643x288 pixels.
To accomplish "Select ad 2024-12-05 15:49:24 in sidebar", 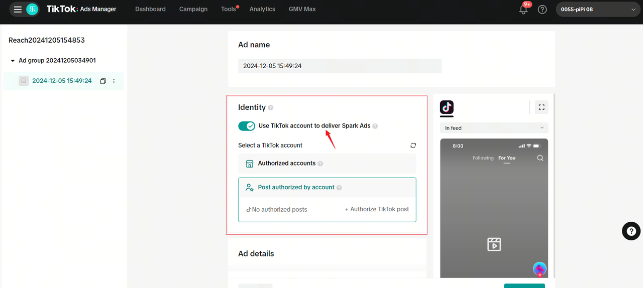I will pos(62,81).
